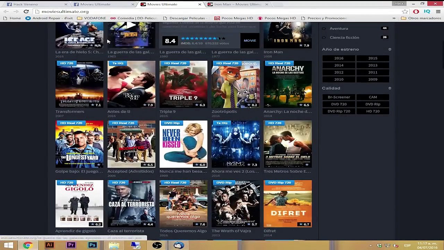Image resolution: width=444 pixels, height=250 pixels.
Task: Click The Wrath of Vajra title link
Action: (x=231, y=231)
